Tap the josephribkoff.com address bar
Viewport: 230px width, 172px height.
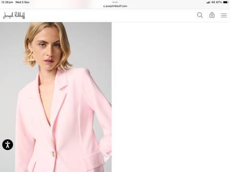pyautogui.click(x=115, y=6)
